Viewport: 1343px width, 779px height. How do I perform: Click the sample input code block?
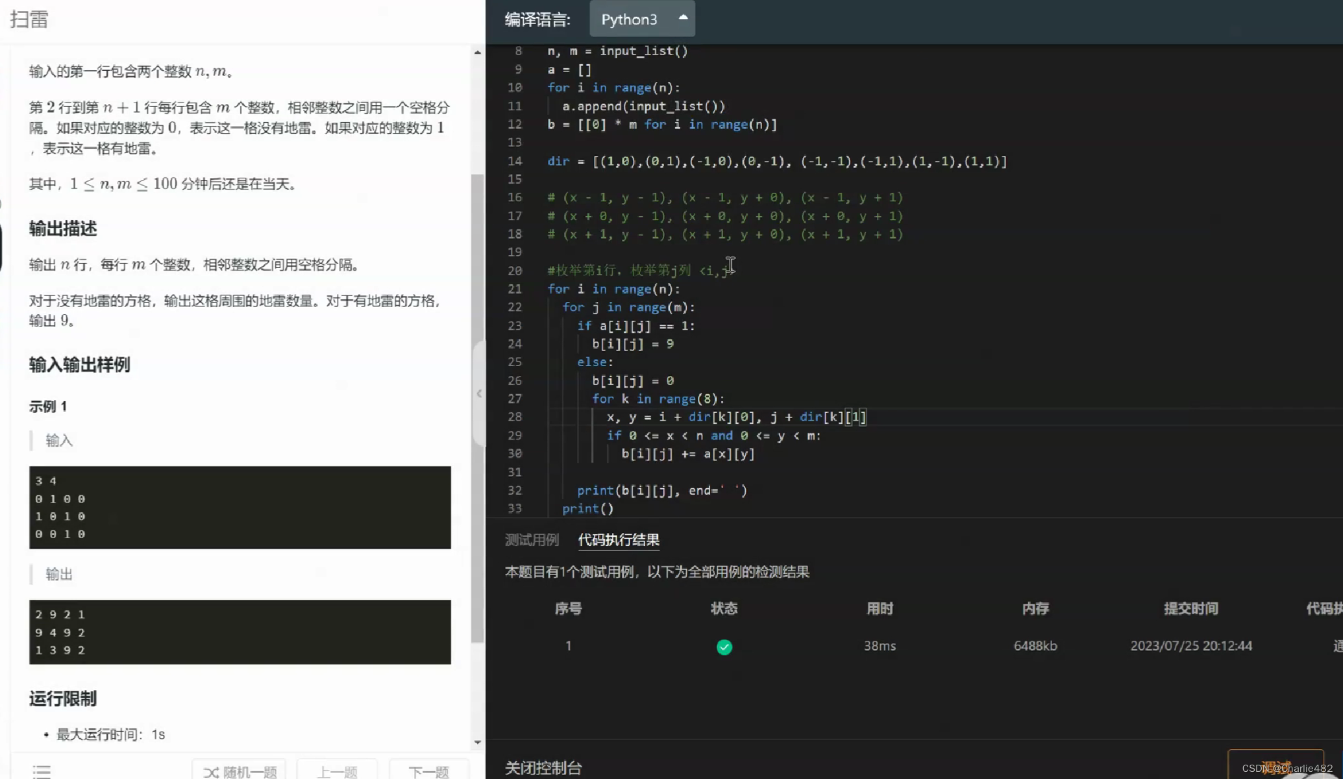coord(240,507)
